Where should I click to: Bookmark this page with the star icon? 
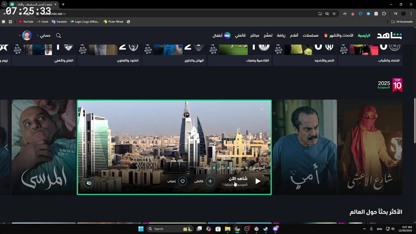click(x=334, y=14)
